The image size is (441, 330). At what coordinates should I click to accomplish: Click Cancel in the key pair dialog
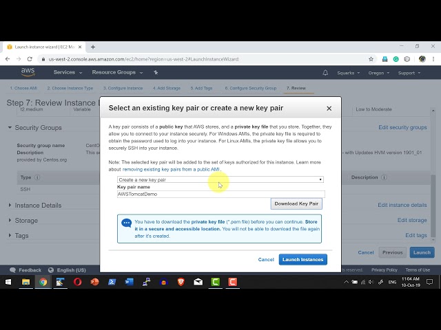(266, 260)
